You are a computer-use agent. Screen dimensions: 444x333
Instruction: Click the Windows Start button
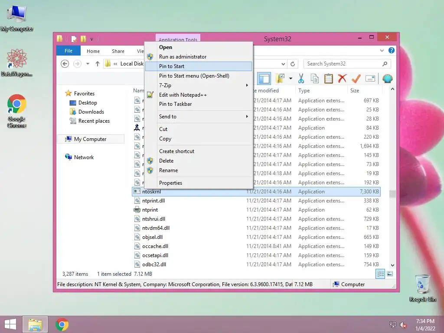(10, 324)
